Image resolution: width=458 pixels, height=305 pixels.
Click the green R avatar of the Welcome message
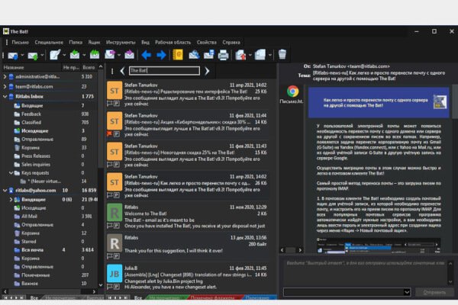click(x=114, y=213)
